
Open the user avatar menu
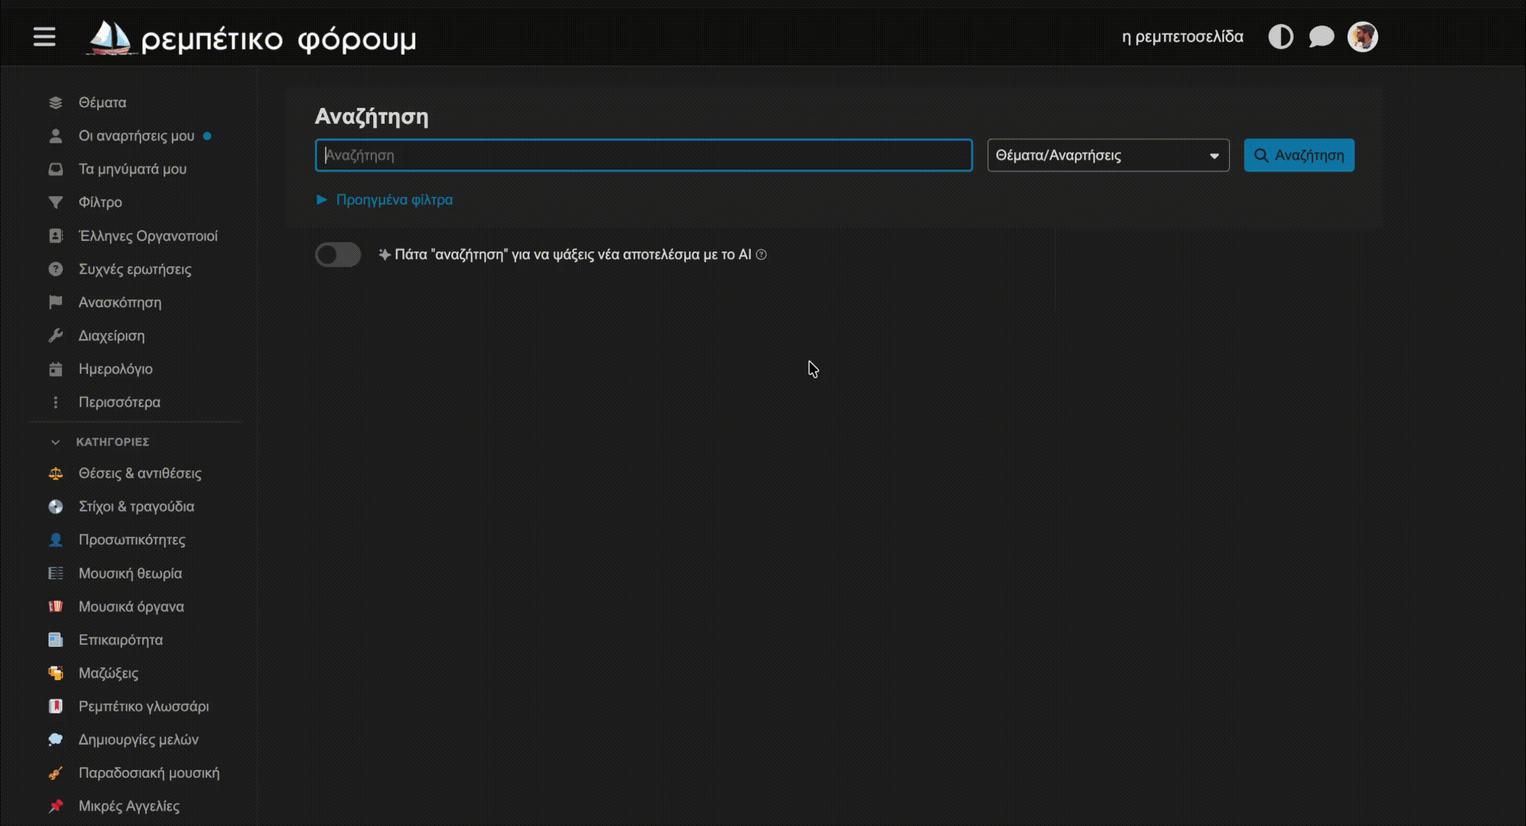(x=1362, y=37)
